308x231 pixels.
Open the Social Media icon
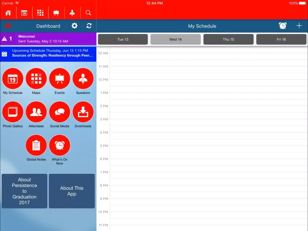pos(60,112)
